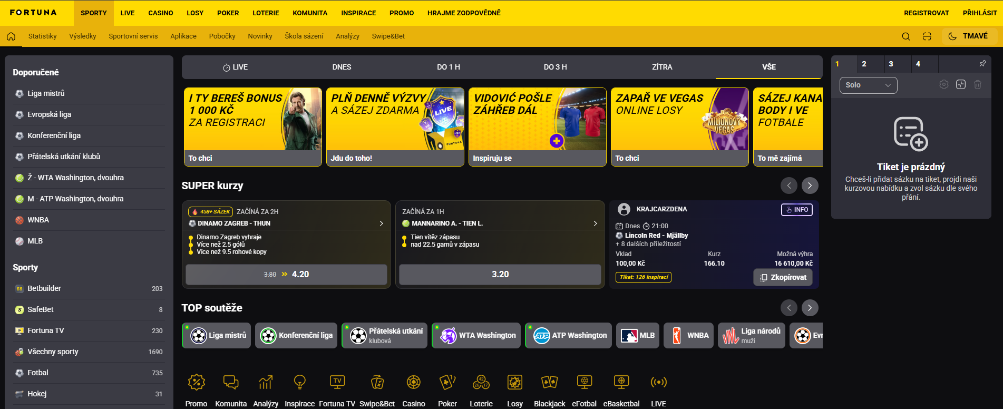
Task: Open the Promo shortcut icon
Action: (x=197, y=382)
